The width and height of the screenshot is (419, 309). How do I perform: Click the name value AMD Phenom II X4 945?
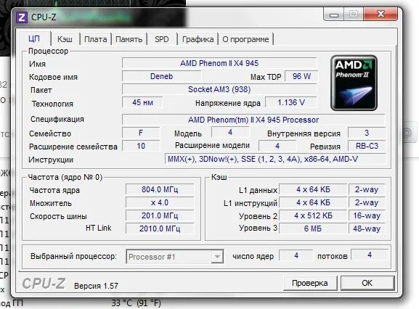point(219,63)
